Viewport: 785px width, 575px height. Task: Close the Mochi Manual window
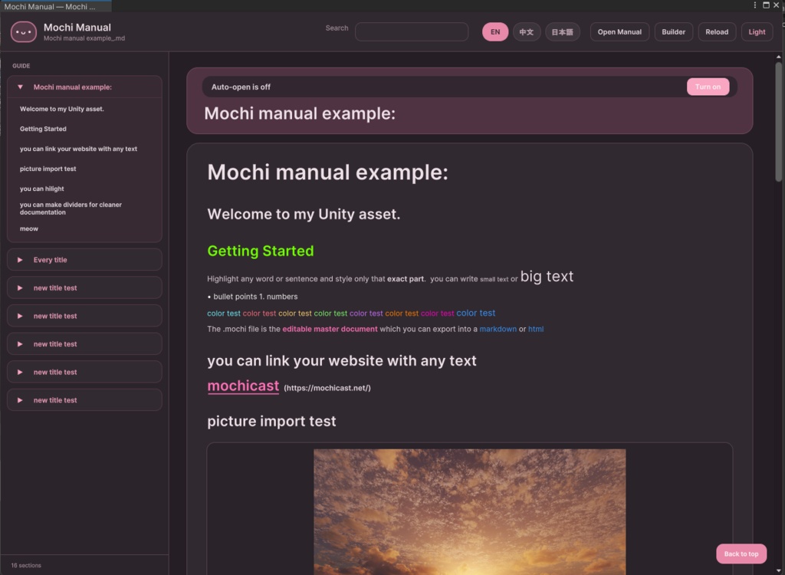point(777,5)
